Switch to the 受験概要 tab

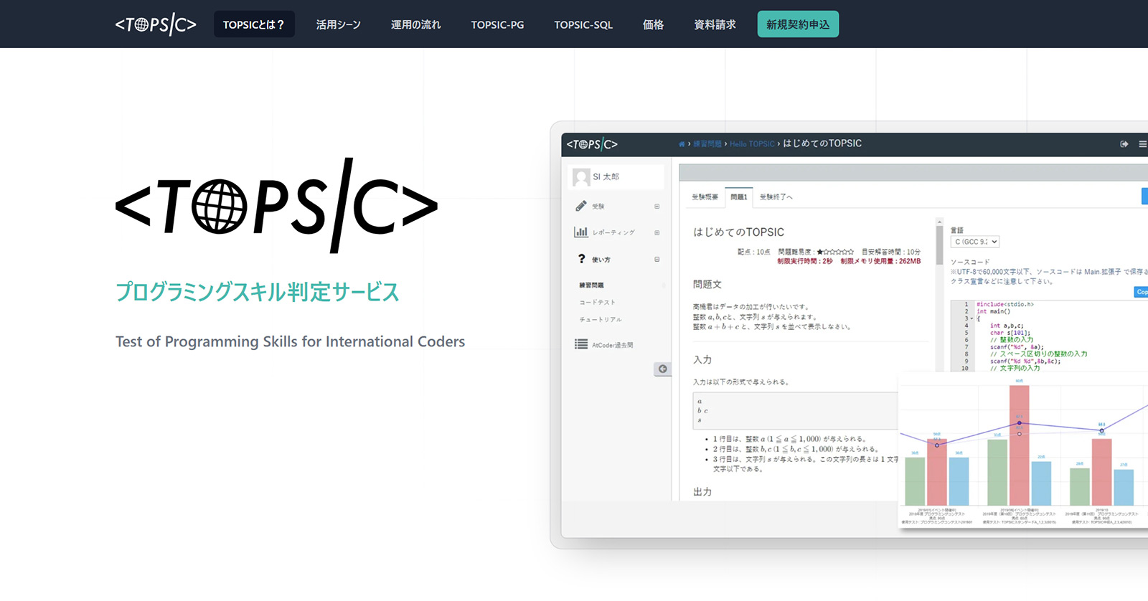click(x=705, y=197)
